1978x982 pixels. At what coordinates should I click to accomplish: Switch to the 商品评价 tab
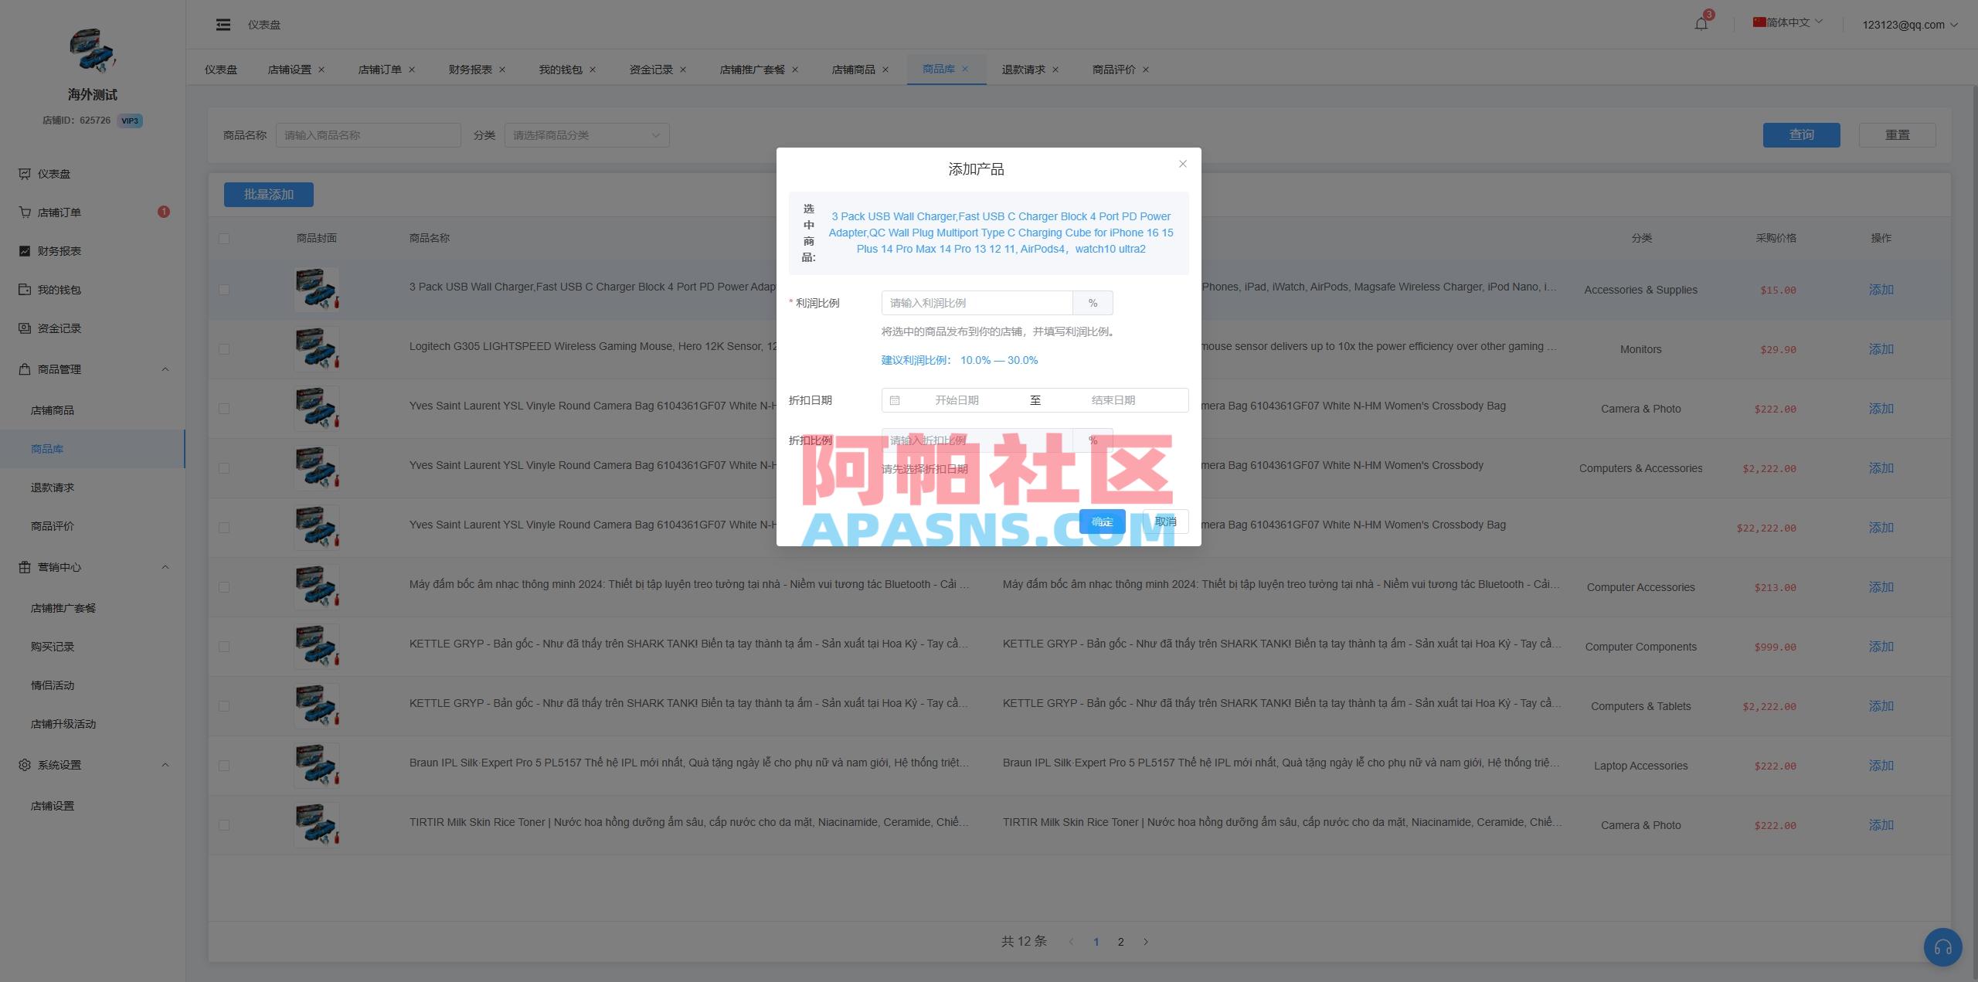point(1113,69)
